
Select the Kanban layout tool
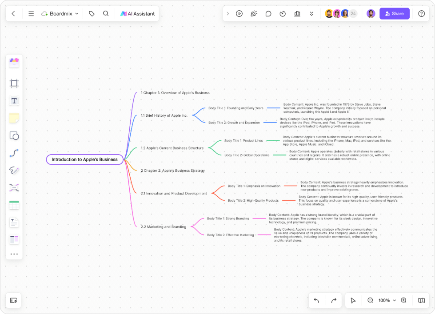14,240
